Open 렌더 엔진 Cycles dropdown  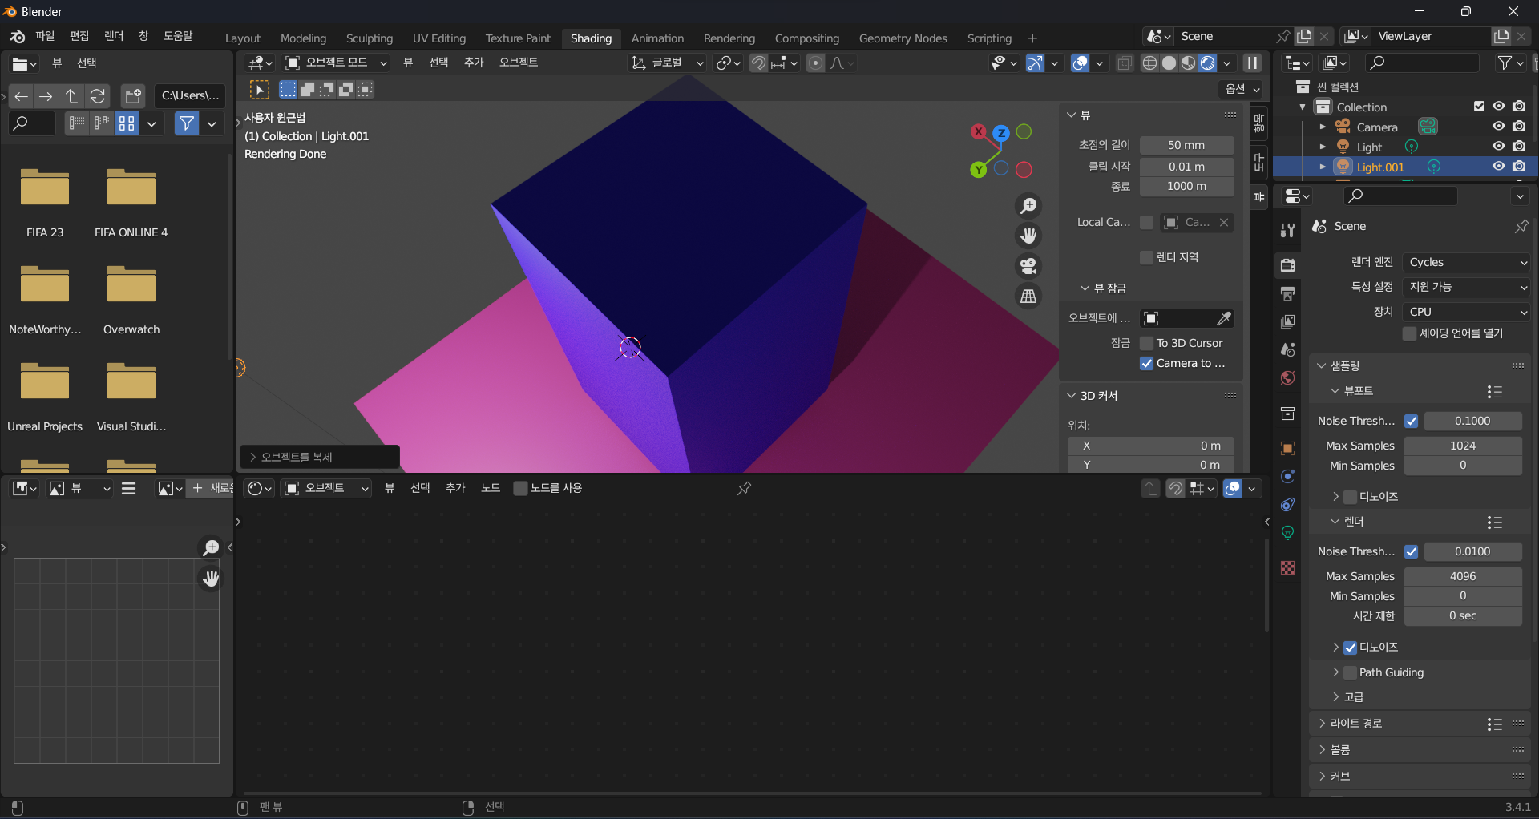pyautogui.click(x=1466, y=262)
